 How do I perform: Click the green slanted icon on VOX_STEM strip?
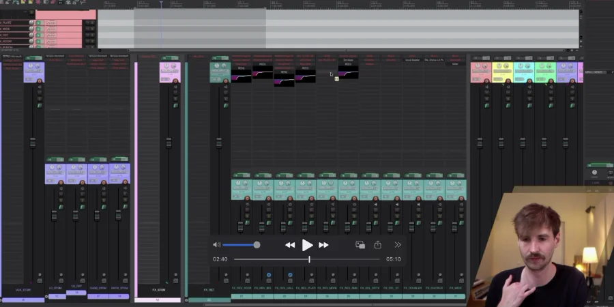[40, 105]
